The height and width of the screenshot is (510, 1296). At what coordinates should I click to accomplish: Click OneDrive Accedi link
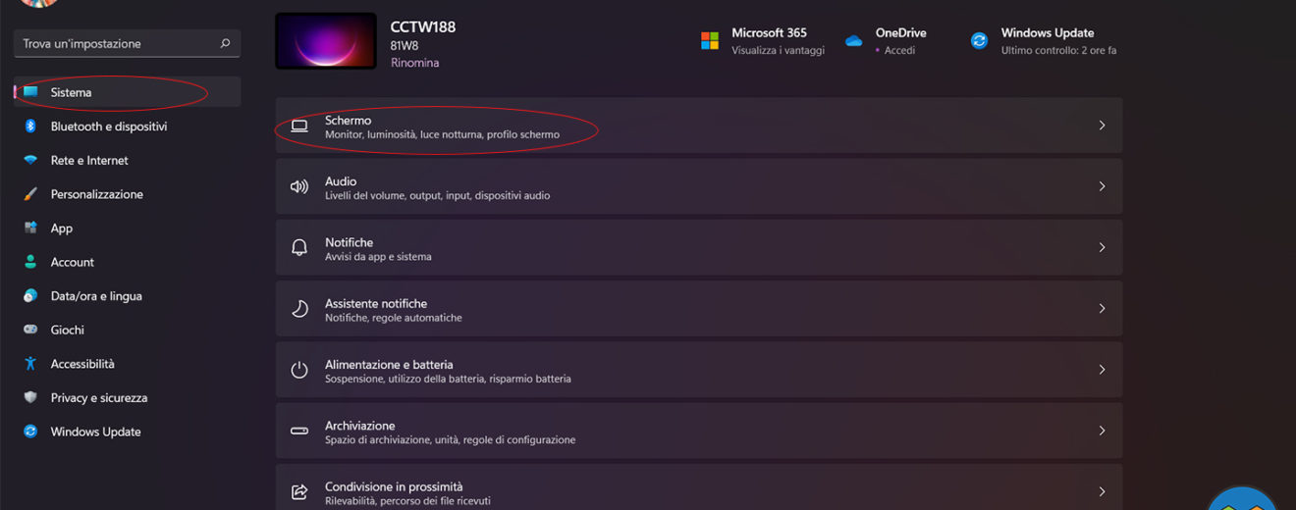[x=899, y=50]
